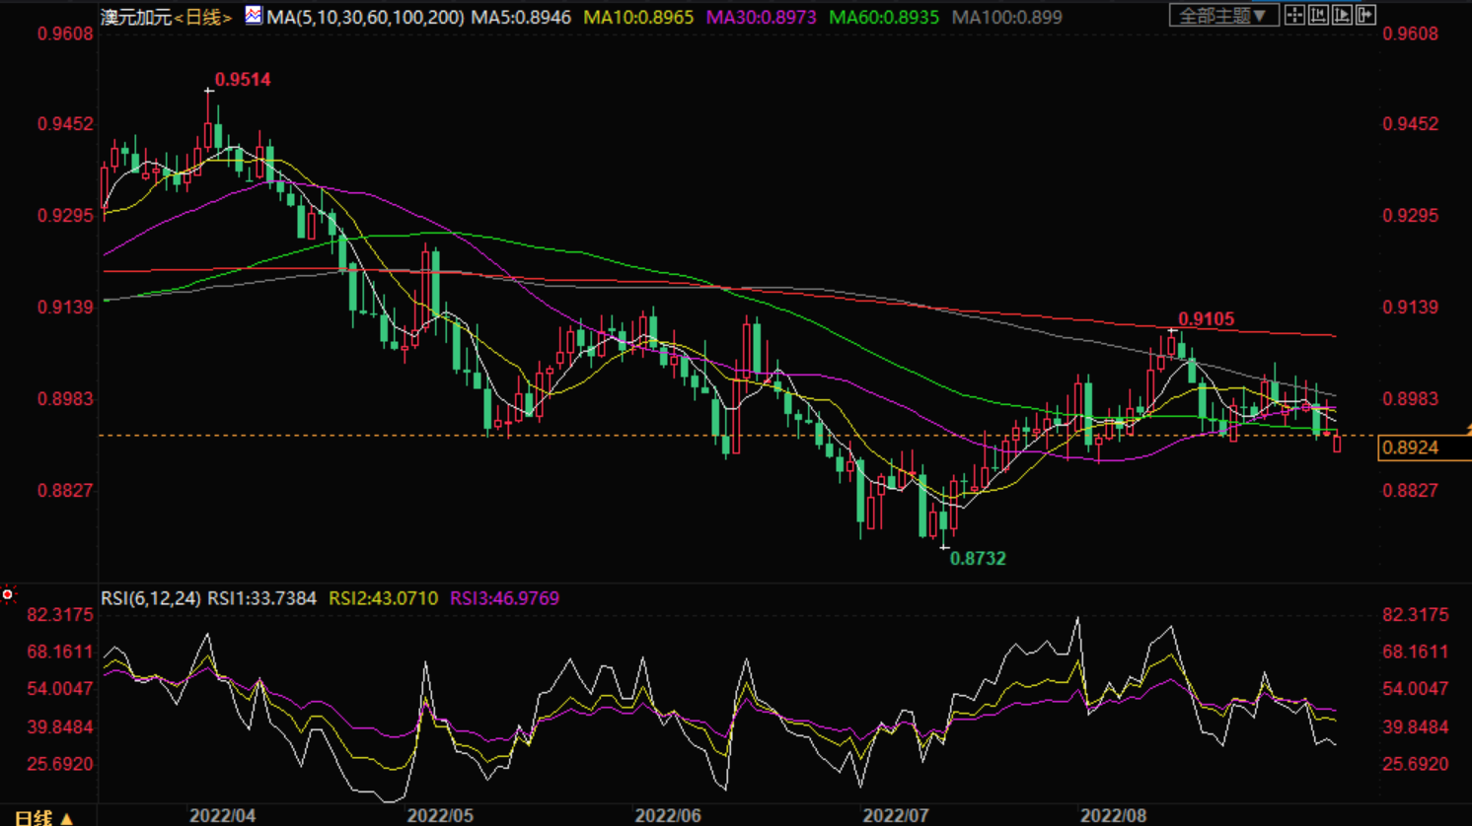
Task: Click the 2022/07 date on time axis
Action: (896, 815)
